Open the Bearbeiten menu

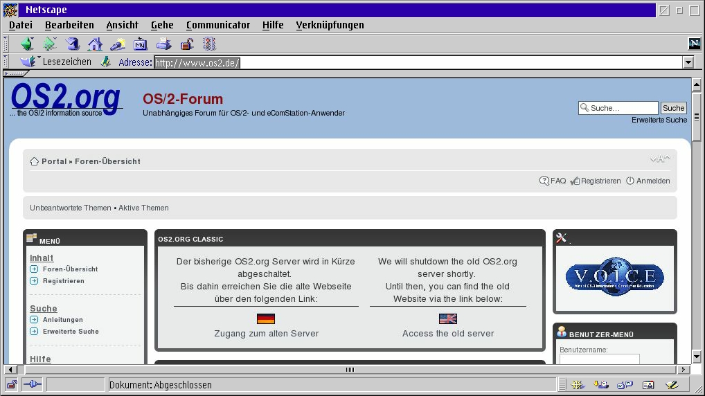click(70, 25)
